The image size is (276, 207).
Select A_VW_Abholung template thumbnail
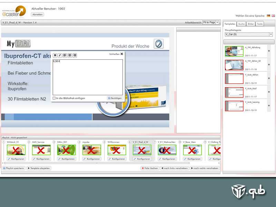pos(234,51)
